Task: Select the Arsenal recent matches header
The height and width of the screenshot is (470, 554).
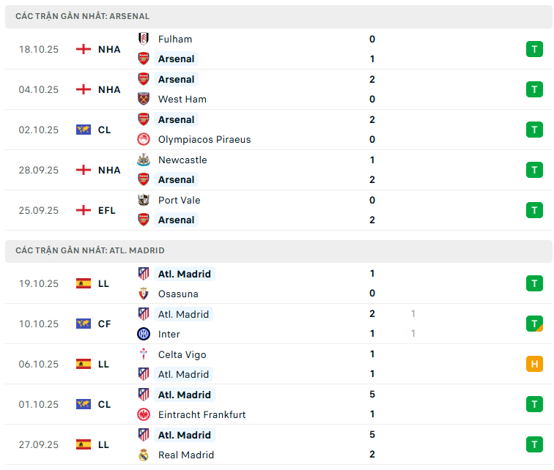Action: pyautogui.click(x=82, y=16)
